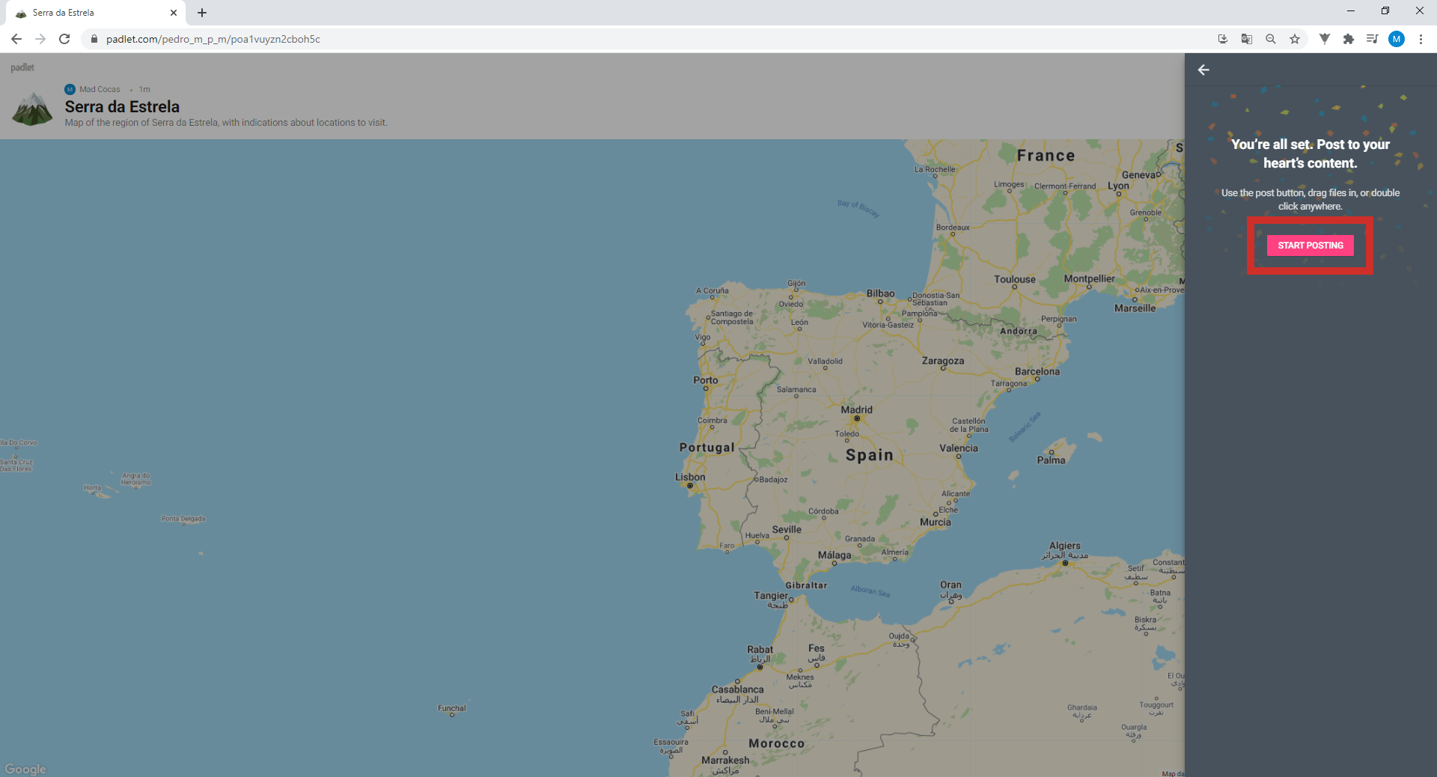Image resolution: width=1437 pixels, height=777 pixels.
Task: Click the START POSTING button
Action: (1310, 246)
